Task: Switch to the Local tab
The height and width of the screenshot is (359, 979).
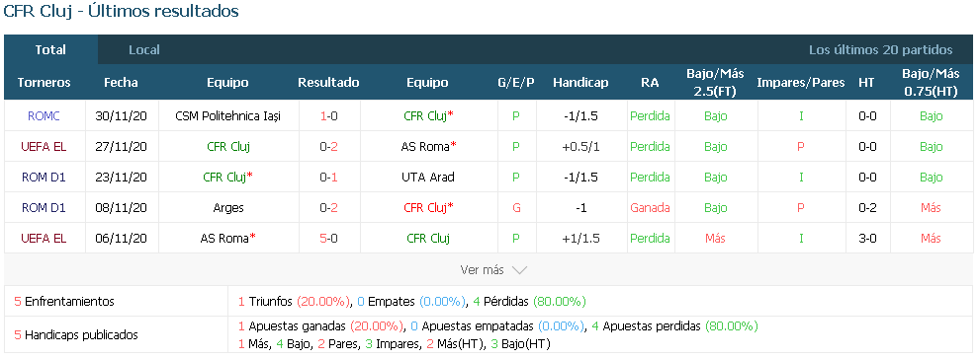Action: click(x=144, y=49)
